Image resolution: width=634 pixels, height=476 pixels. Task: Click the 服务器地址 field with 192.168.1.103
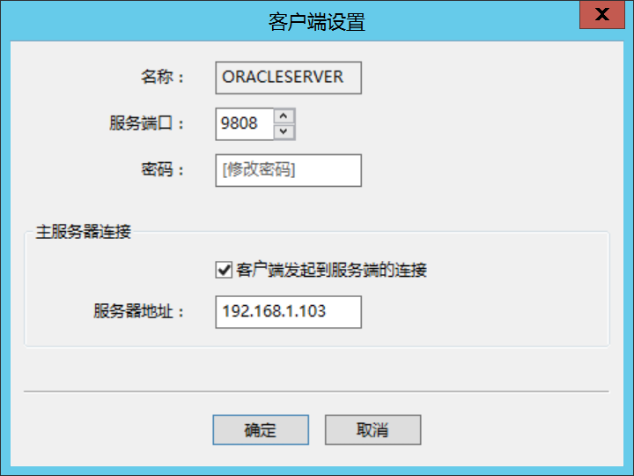288,311
